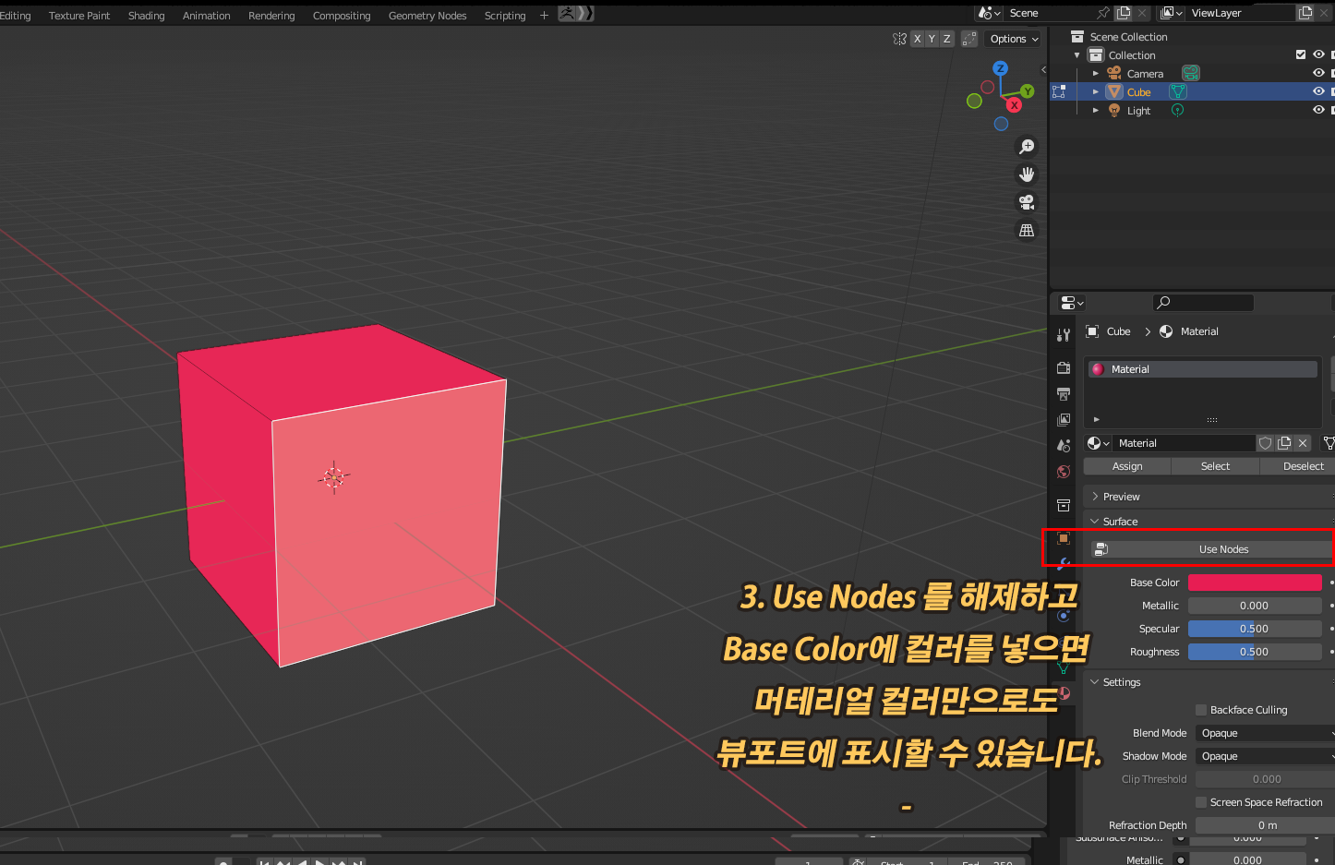The width and height of the screenshot is (1335, 865).
Task: Toggle Y axis mirror in viewport header
Action: tap(932, 39)
